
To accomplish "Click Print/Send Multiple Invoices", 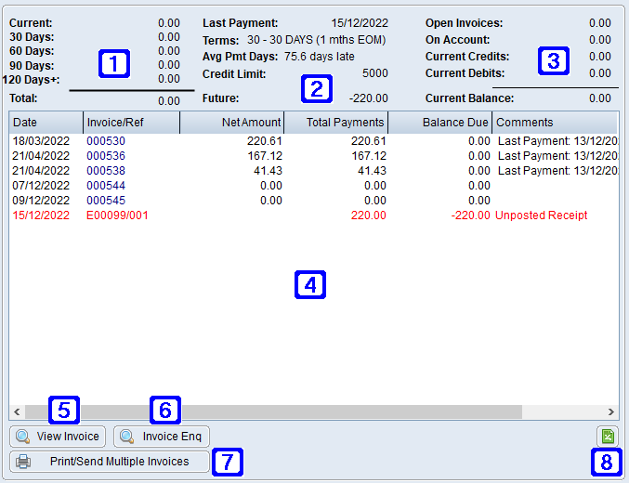I will pos(110,462).
